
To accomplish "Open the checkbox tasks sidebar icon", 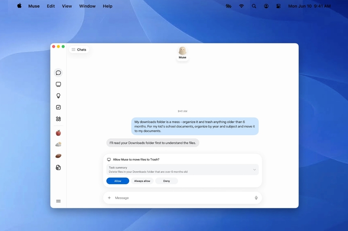I will 58,107.
